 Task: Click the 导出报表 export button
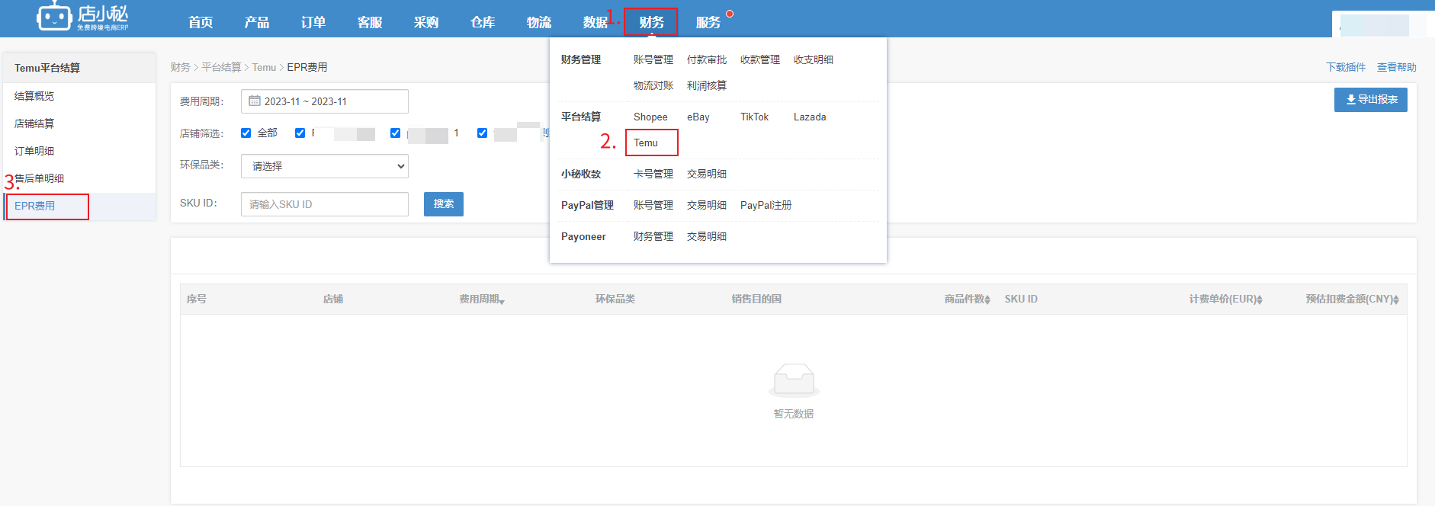point(1370,100)
